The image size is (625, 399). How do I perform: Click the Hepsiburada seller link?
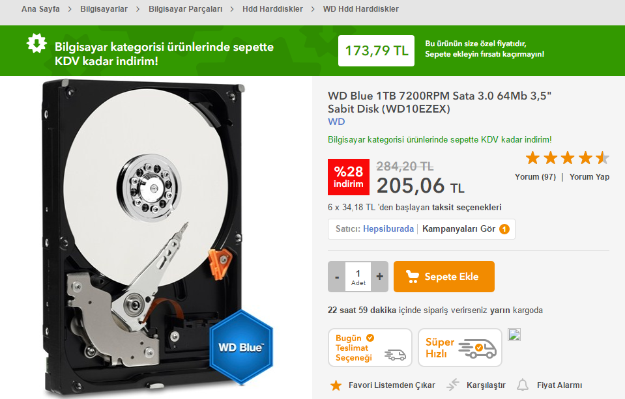[x=388, y=229]
